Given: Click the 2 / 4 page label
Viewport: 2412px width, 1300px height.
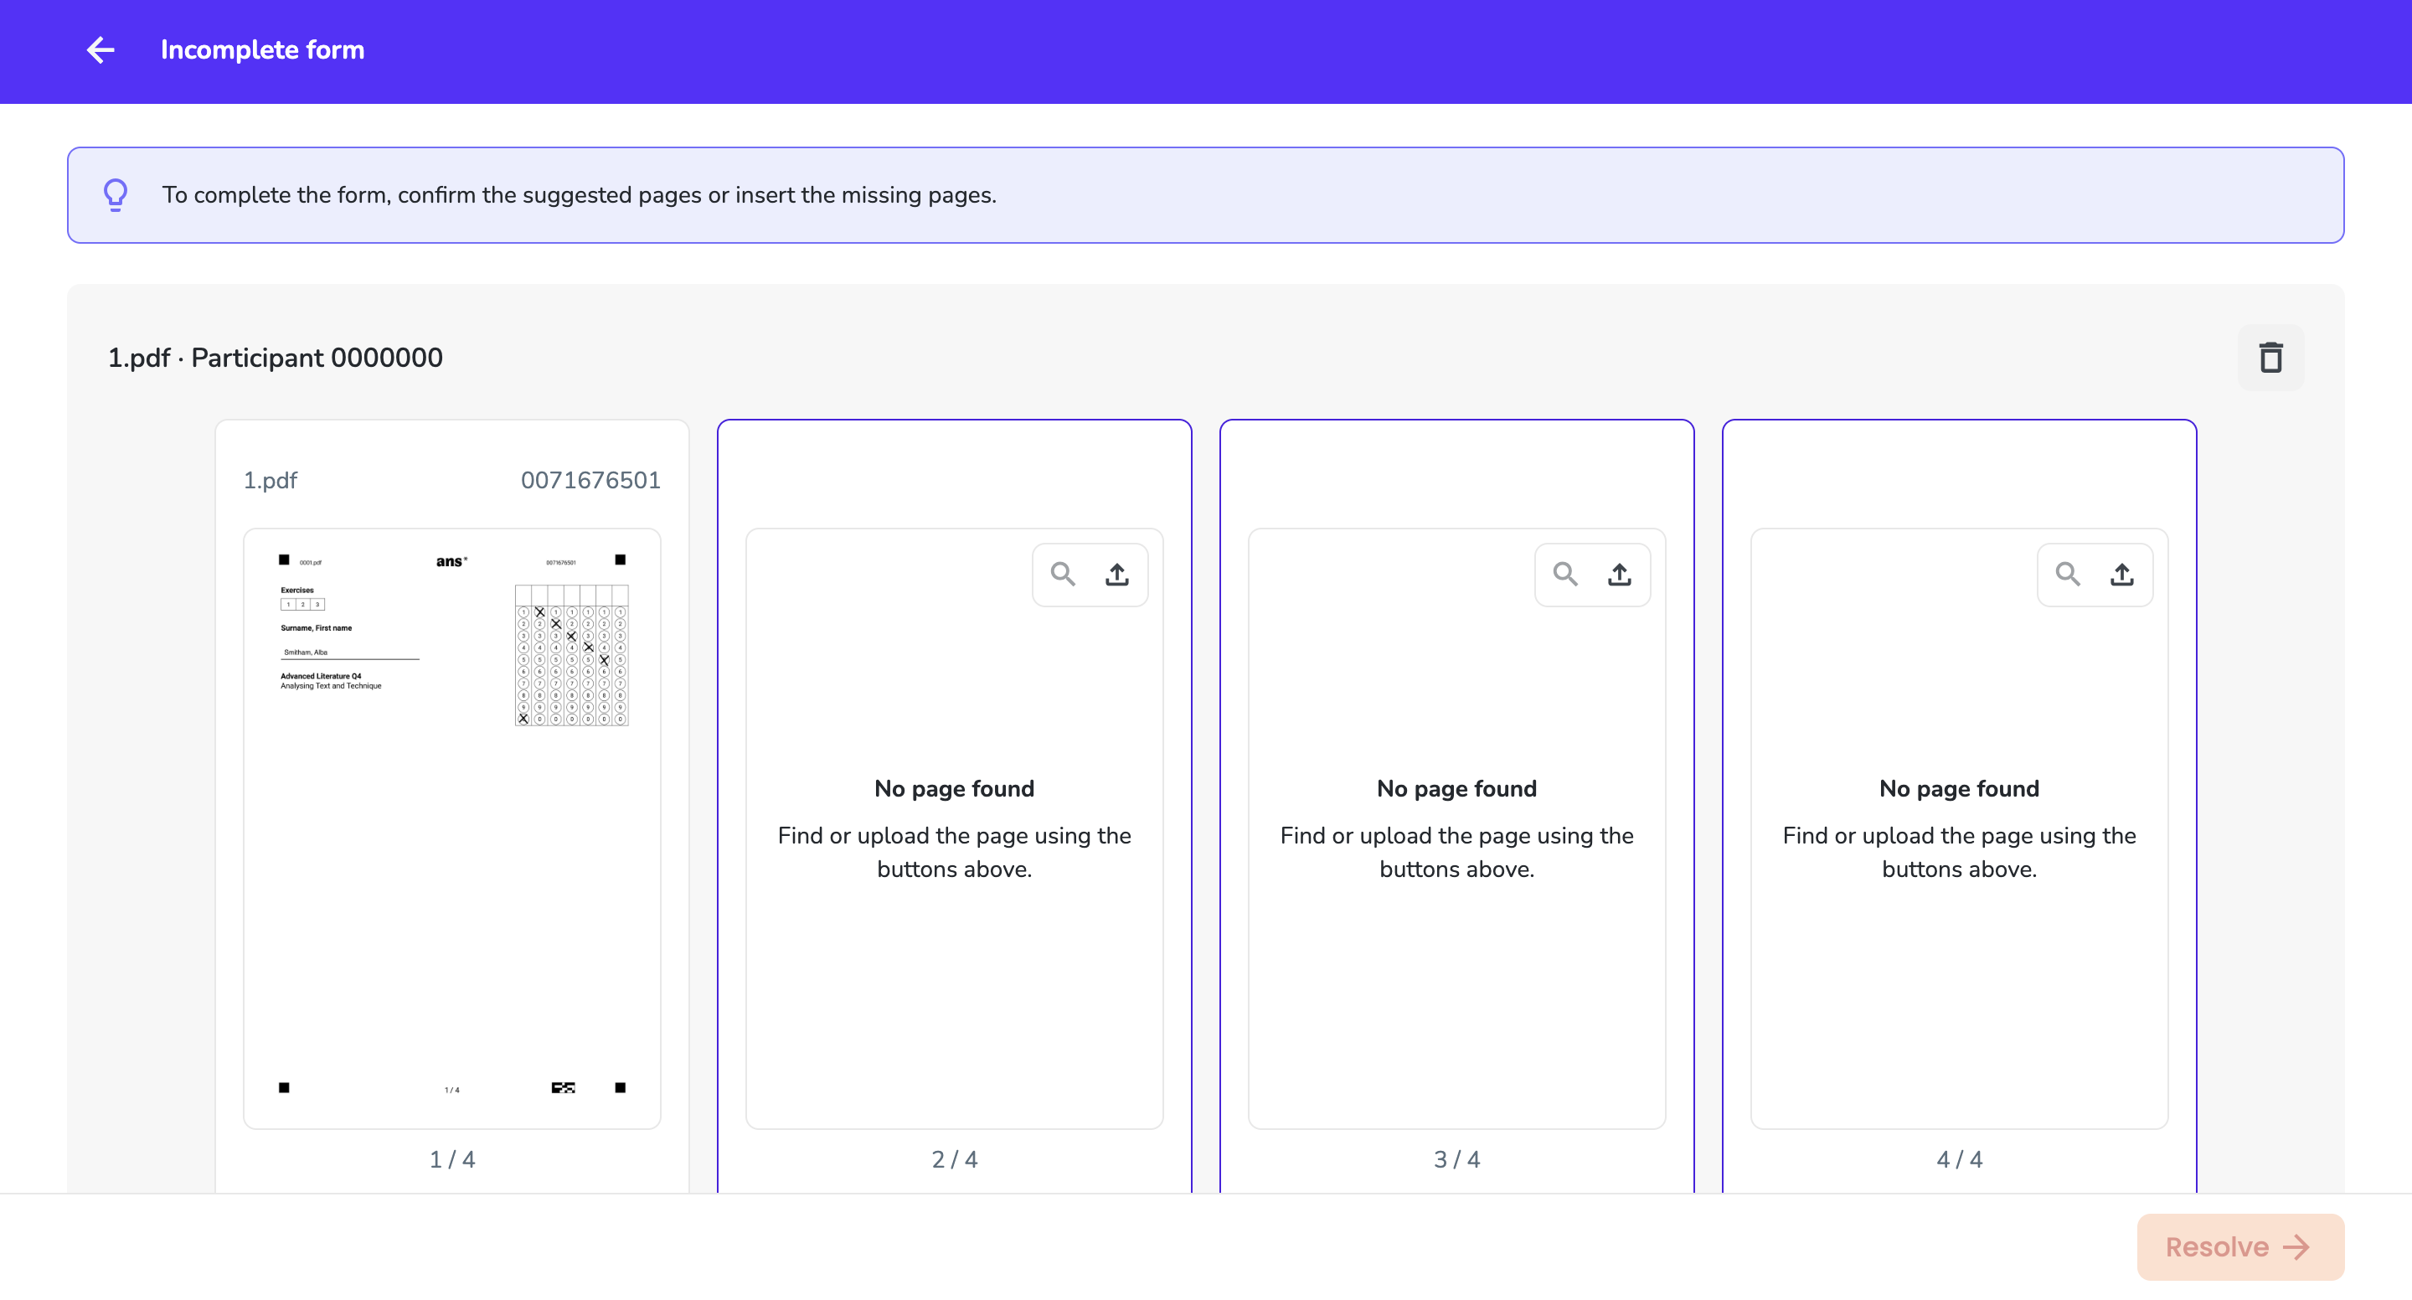Looking at the screenshot, I should coord(954,1158).
